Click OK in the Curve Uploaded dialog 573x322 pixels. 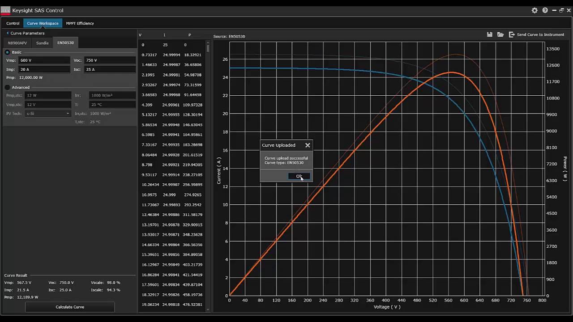(299, 176)
